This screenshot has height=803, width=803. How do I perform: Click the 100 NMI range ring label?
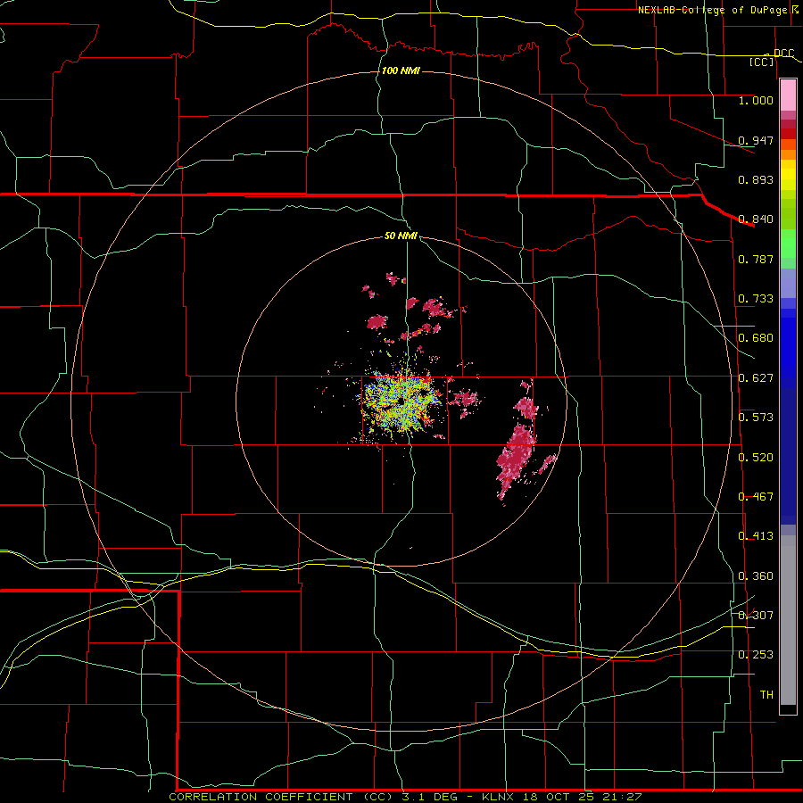[x=401, y=70]
